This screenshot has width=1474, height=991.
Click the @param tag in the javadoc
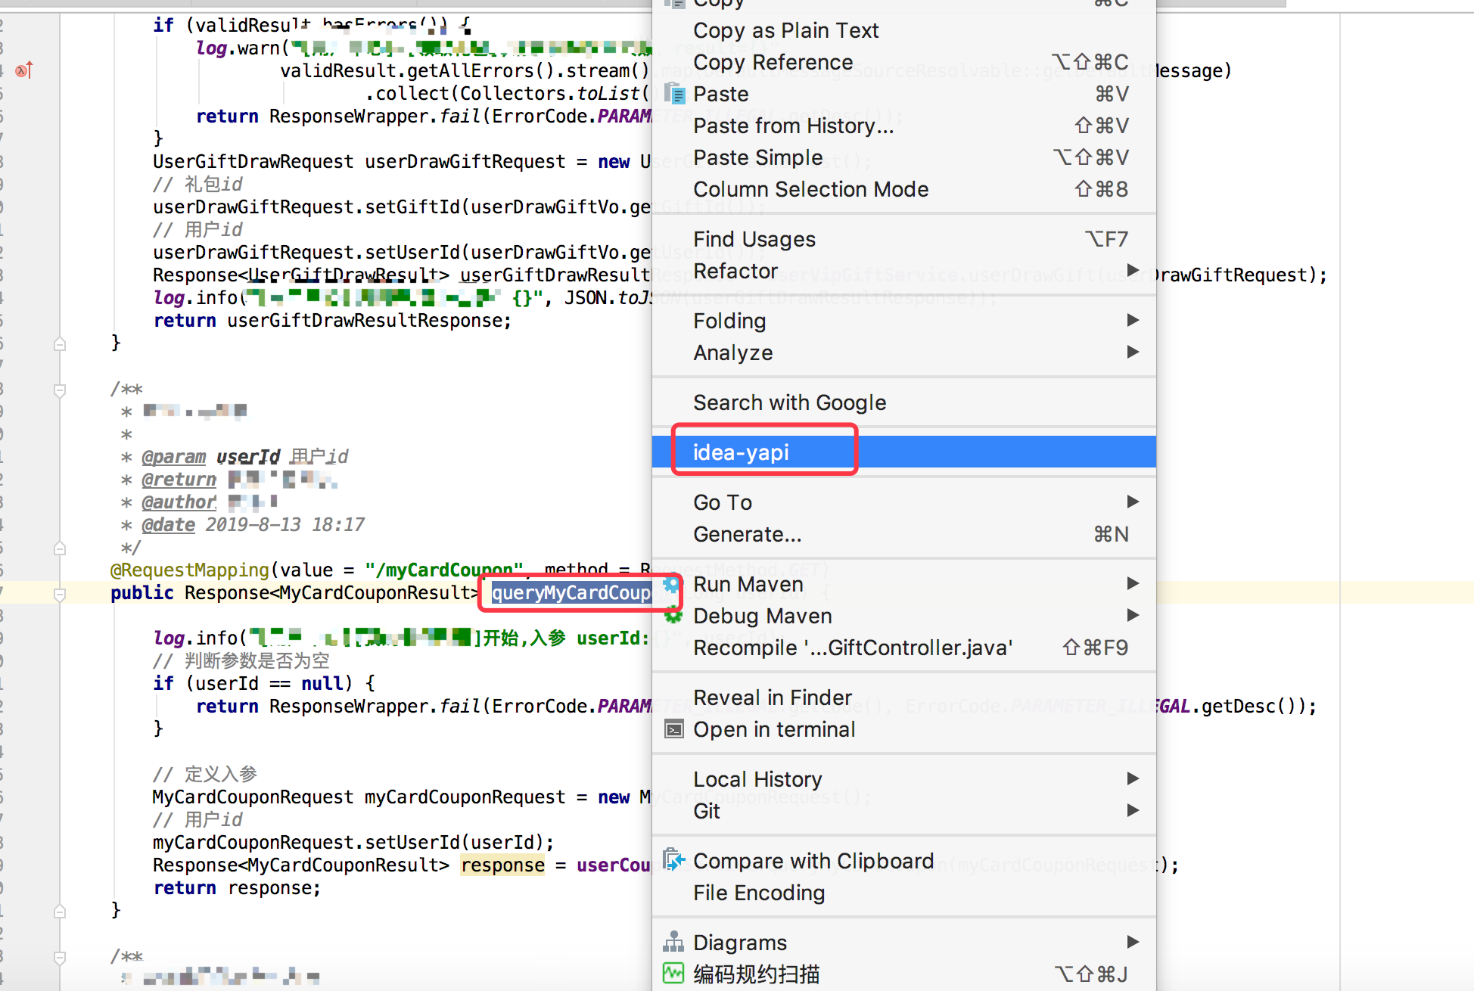coord(173,457)
